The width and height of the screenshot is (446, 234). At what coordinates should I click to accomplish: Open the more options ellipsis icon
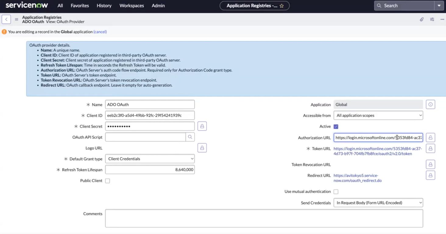tap(442, 19)
